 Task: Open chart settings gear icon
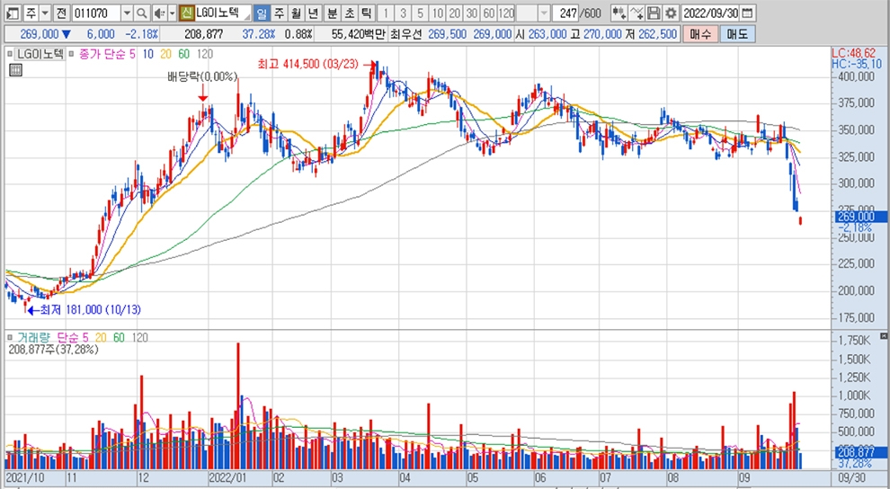(x=671, y=13)
